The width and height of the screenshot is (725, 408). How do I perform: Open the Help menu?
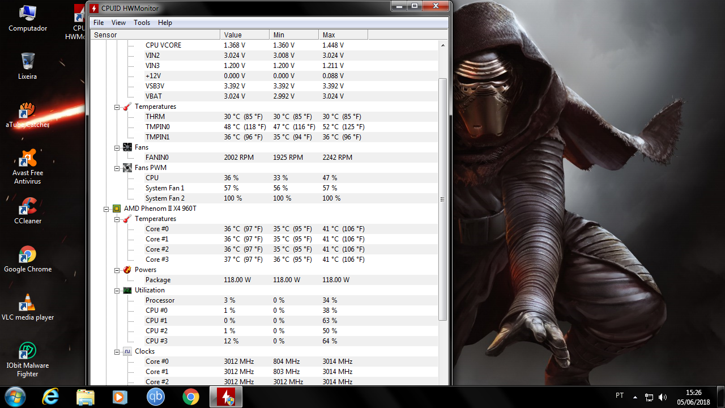tap(165, 23)
